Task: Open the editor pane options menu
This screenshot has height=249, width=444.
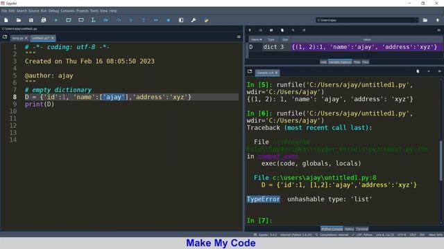Action: point(239,37)
